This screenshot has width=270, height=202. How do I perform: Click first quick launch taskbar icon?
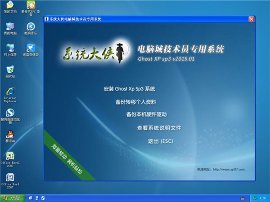[x=31, y=198]
